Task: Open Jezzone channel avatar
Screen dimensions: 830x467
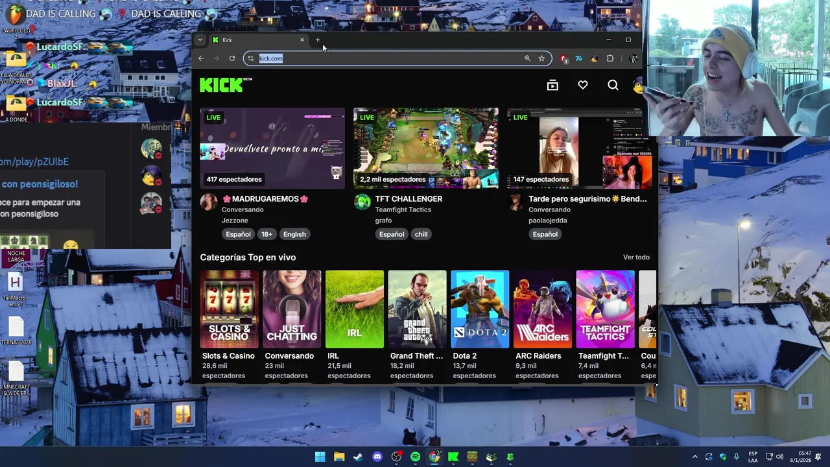Action: (209, 202)
